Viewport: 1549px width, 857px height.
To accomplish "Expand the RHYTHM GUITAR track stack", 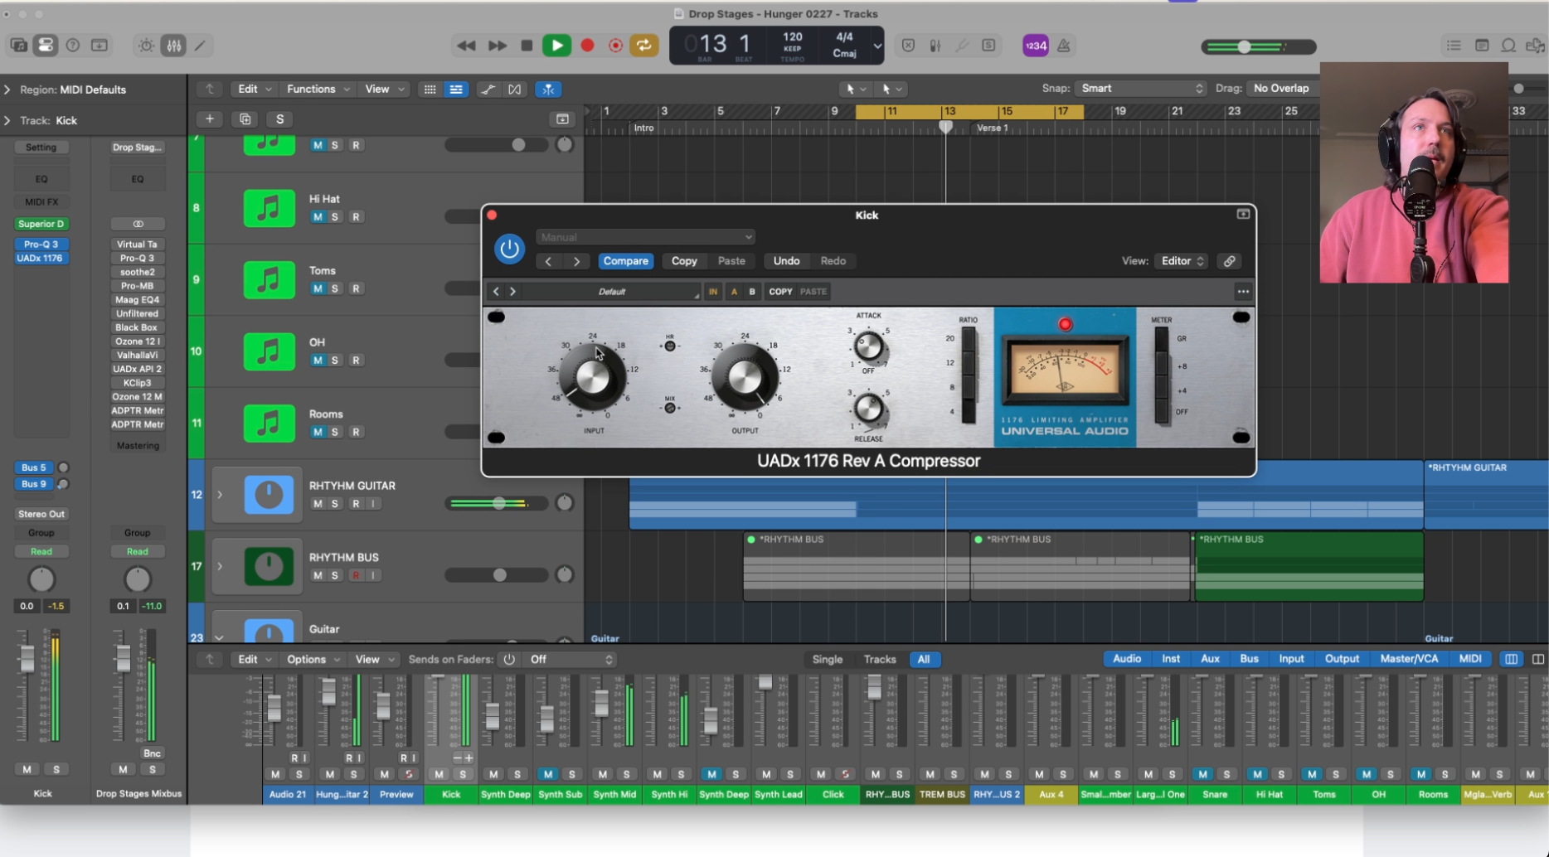I will coord(220,495).
